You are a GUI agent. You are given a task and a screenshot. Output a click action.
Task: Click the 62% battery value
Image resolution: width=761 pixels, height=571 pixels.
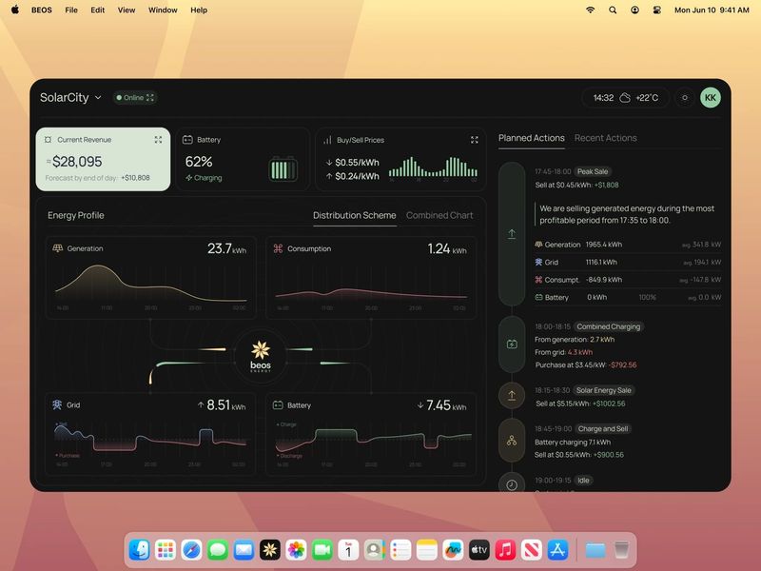click(x=199, y=162)
